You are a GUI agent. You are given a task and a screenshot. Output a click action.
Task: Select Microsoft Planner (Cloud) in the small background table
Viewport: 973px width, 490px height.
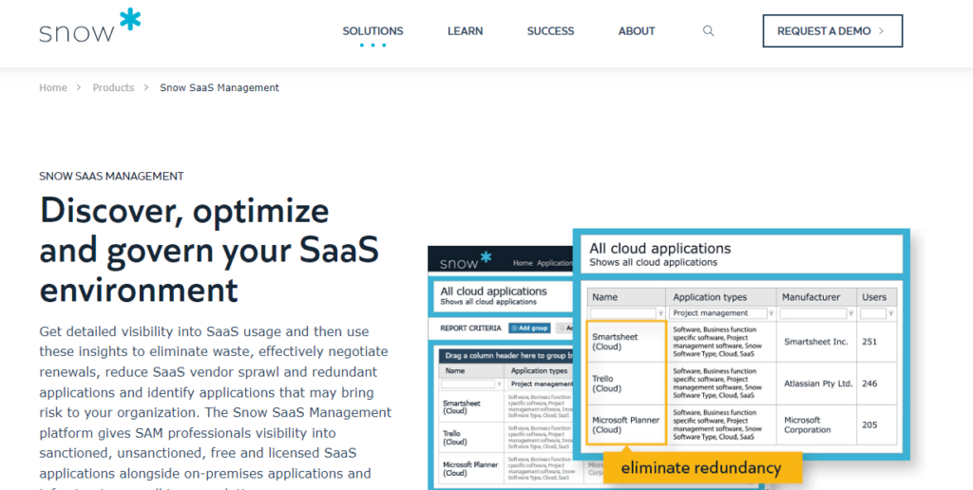tap(470, 468)
